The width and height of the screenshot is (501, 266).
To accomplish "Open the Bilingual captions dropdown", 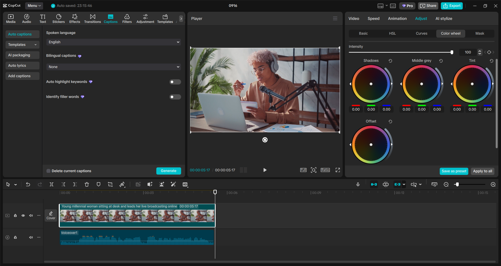I will [113, 67].
